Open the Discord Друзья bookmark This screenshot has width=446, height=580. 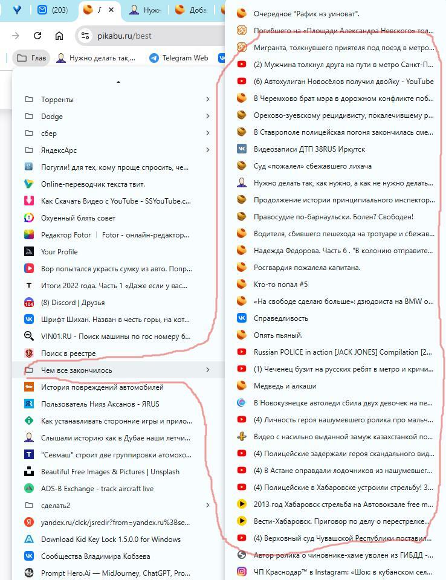(73, 302)
